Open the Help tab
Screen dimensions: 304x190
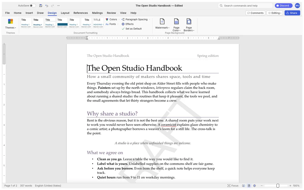pos(133,13)
